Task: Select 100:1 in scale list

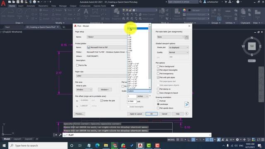Action: click(130, 62)
